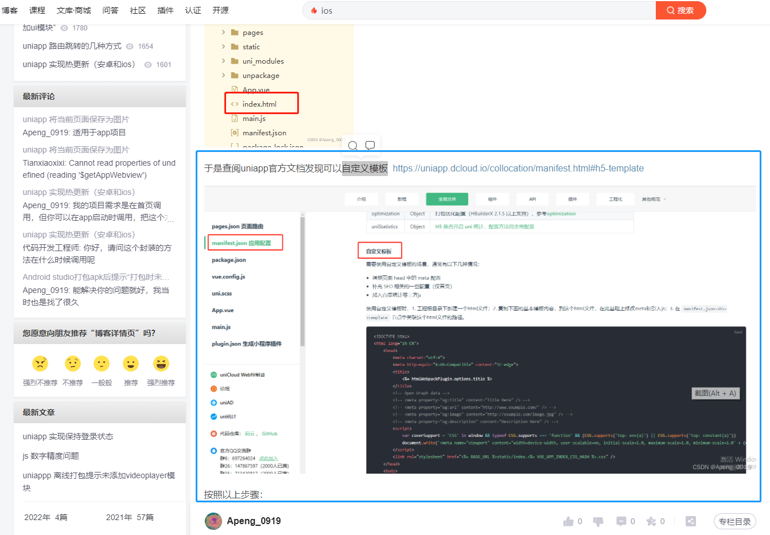Click the search input field showing ios

(x=459, y=10)
